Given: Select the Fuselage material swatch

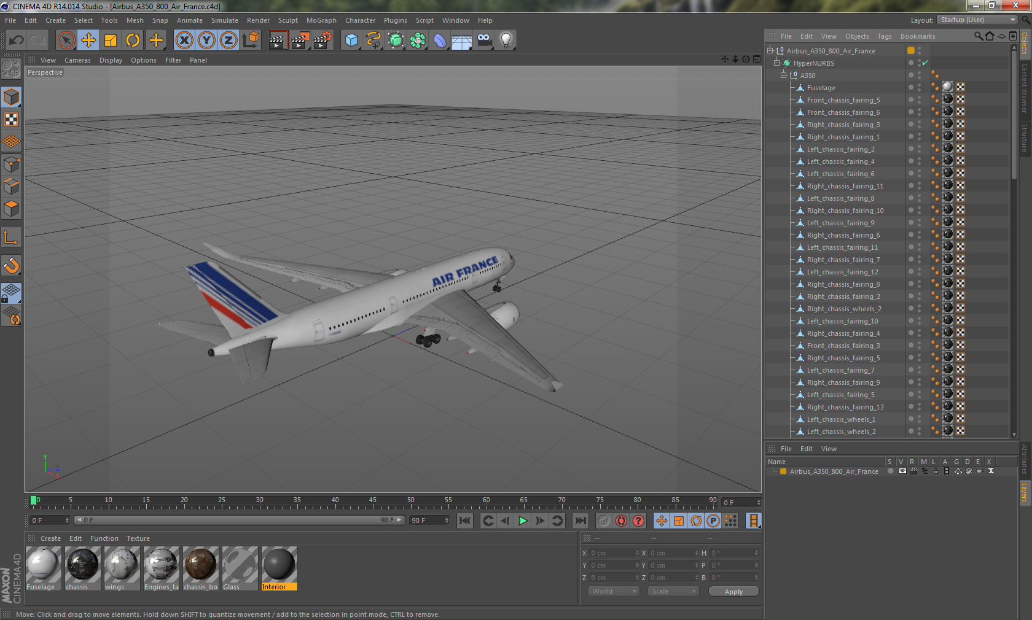Looking at the screenshot, I should (42, 568).
